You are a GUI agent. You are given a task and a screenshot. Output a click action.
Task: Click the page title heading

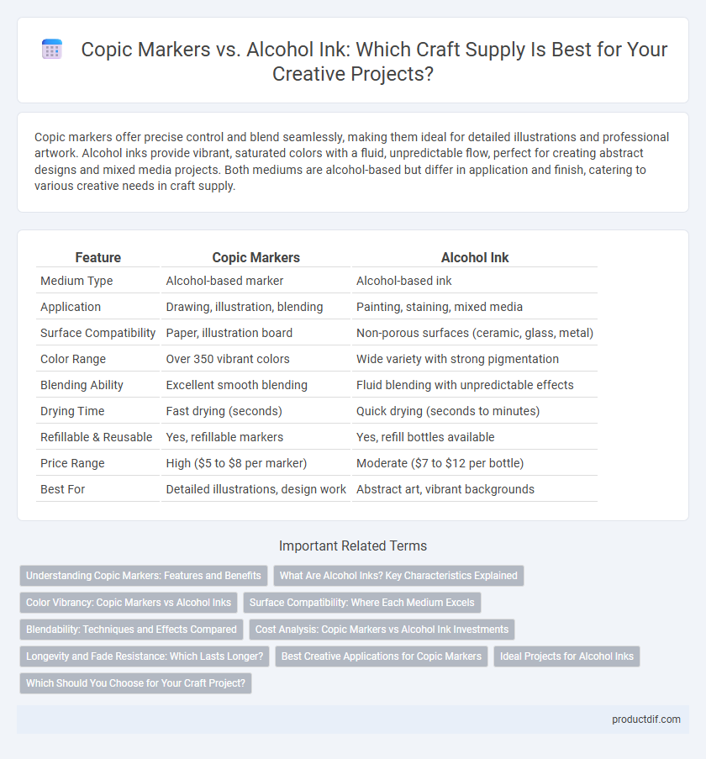(373, 61)
